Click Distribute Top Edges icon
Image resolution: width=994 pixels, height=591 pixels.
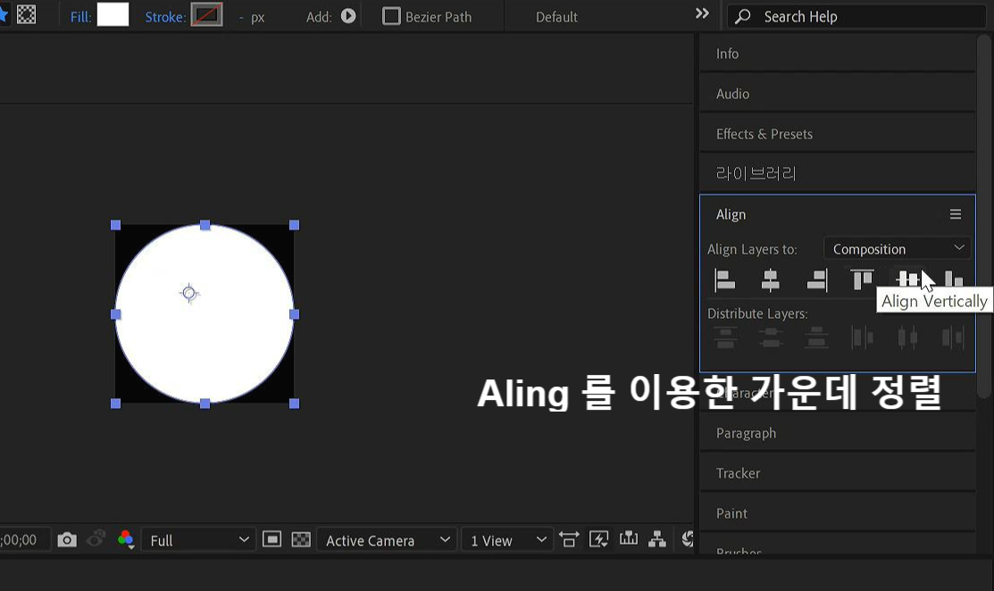(x=725, y=337)
